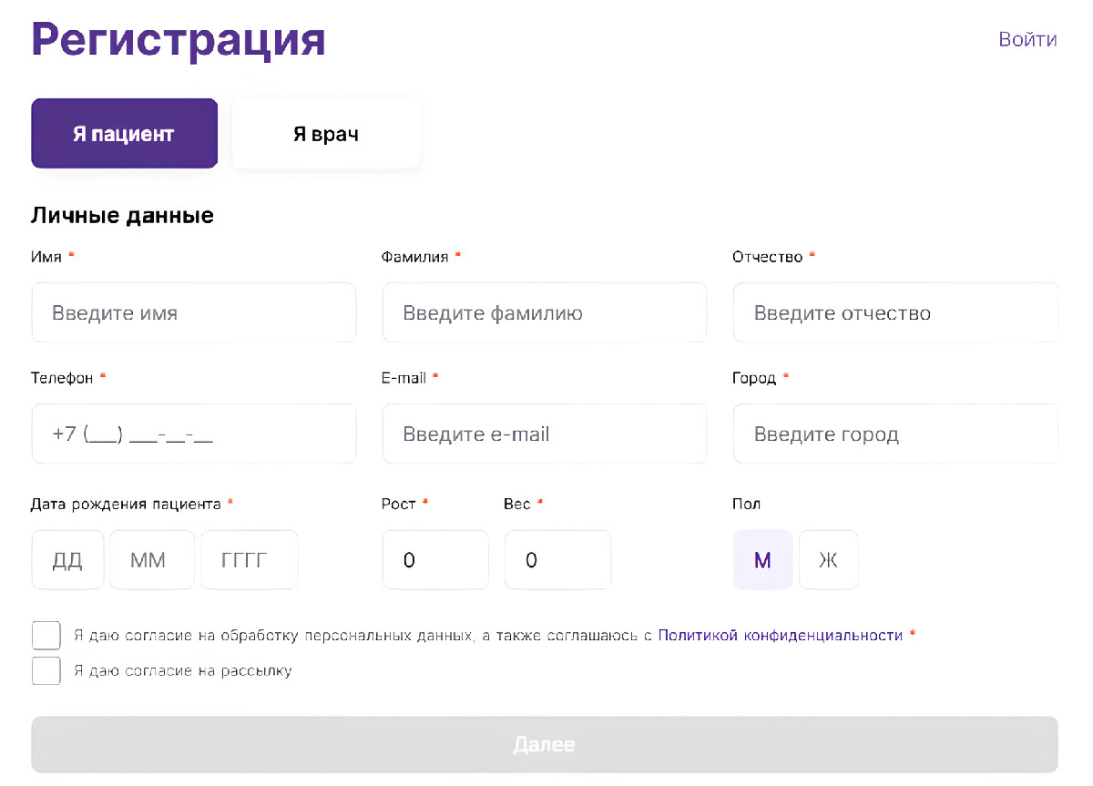Select the Телефон phone number field
This screenshot has height=786, width=1093.
tap(193, 434)
